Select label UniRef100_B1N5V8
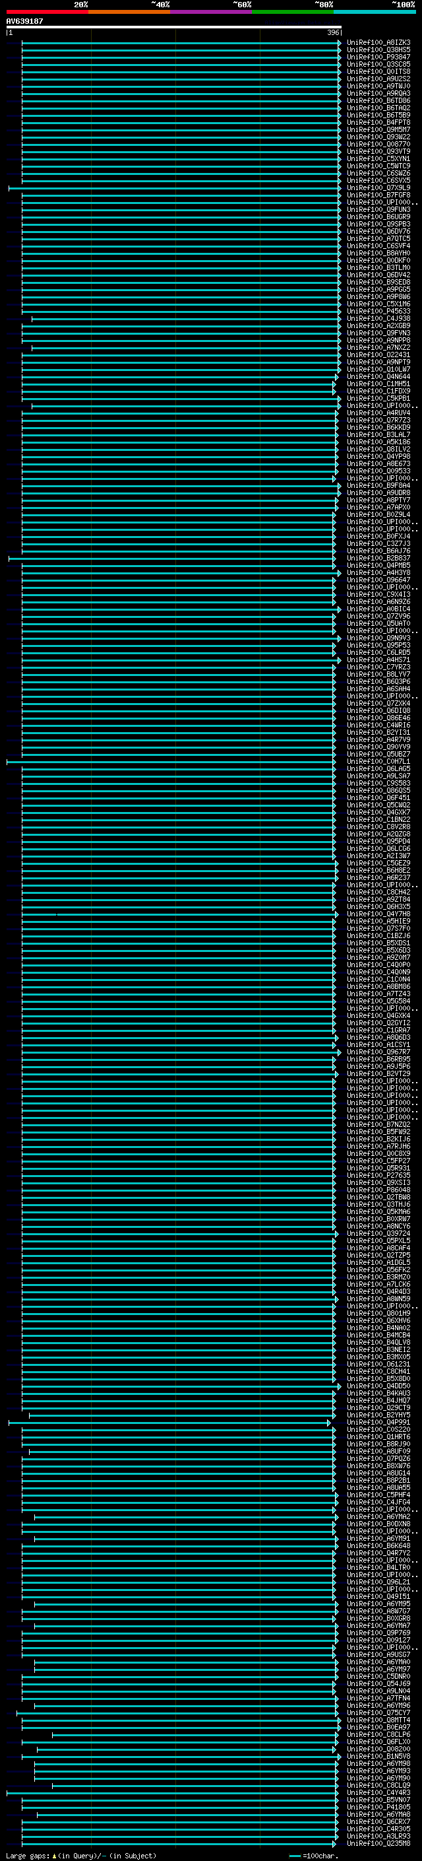The width and height of the screenshot is (422, 1861). [378, 1756]
